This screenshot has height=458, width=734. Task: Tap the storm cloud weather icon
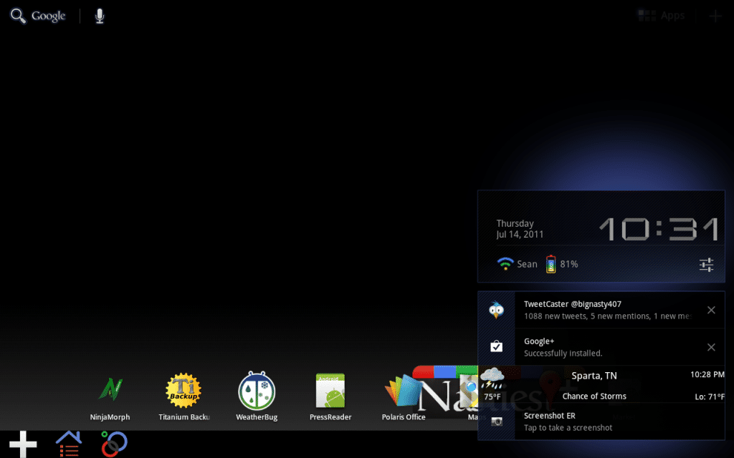(492, 378)
